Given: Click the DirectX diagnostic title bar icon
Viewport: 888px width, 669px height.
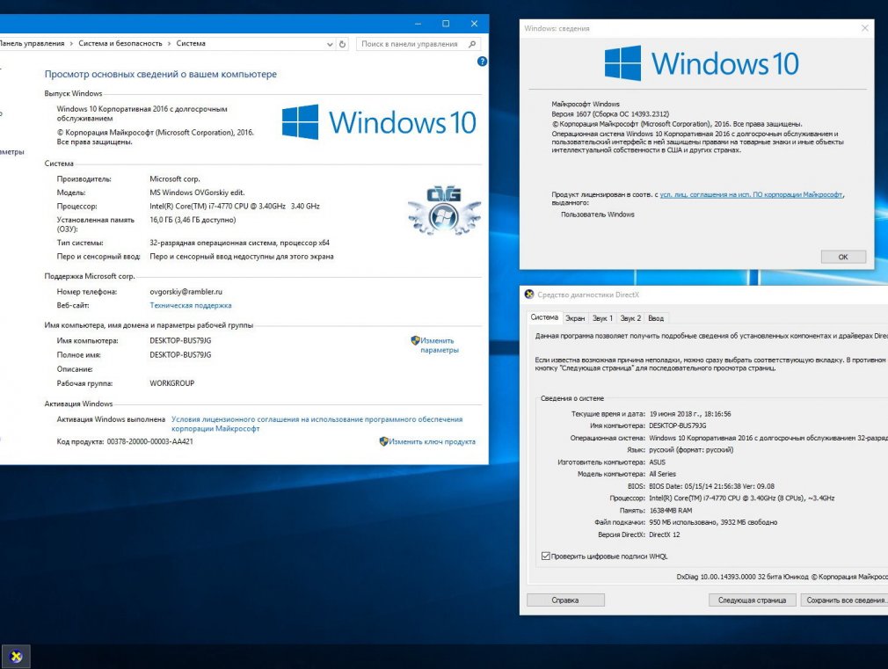Looking at the screenshot, I should coord(529,294).
